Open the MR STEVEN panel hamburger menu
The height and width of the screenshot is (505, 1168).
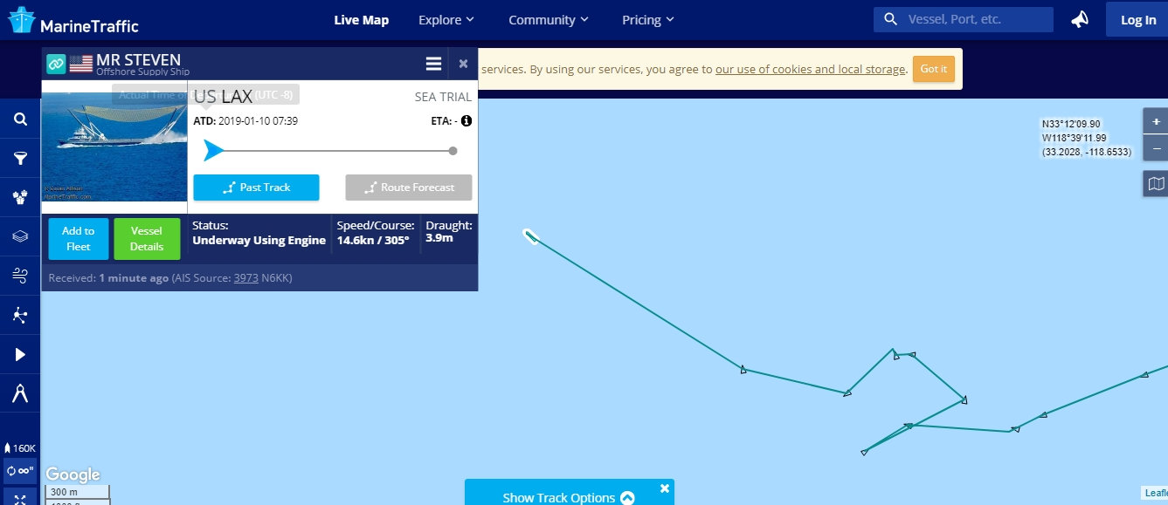click(x=433, y=64)
